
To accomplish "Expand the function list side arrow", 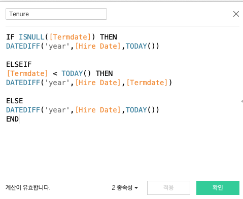I will coord(242,101).
